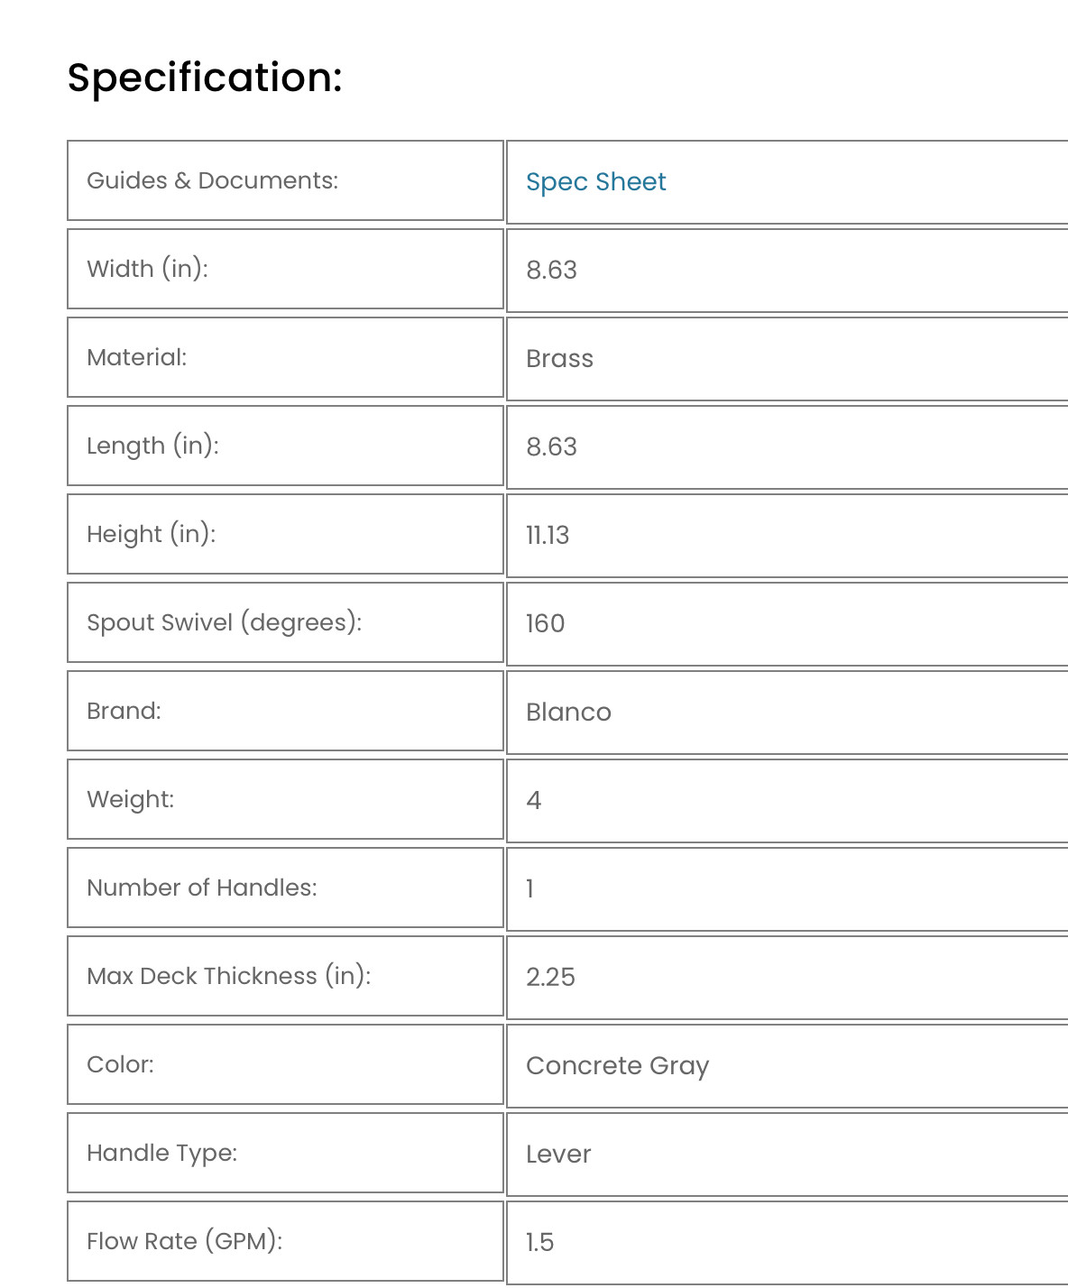The height and width of the screenshot is (1288, 1068).
Task: Click the Blanco brand value
Action: coord(568,713)
